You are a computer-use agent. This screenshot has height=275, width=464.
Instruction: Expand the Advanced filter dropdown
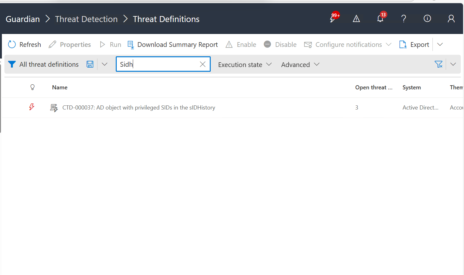coord(300,65)
